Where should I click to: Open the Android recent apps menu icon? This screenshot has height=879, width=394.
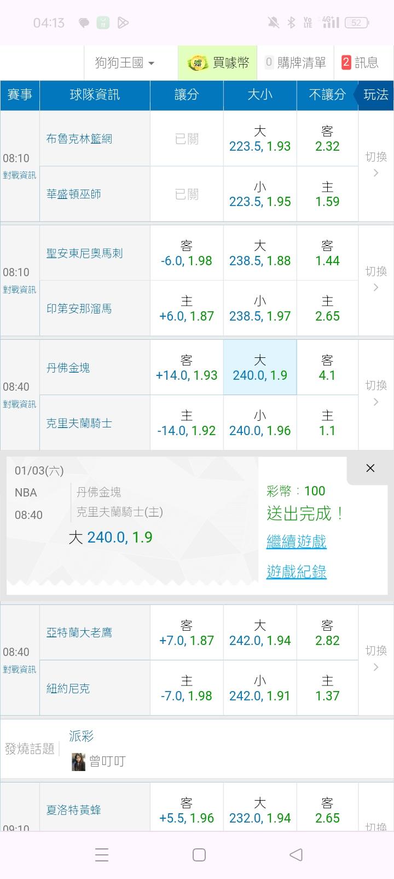click(x=102, y=855)
